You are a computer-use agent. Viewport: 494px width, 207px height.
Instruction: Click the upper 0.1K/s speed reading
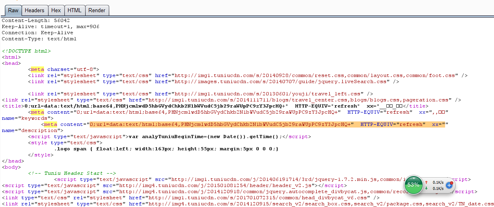coord(438,182)
